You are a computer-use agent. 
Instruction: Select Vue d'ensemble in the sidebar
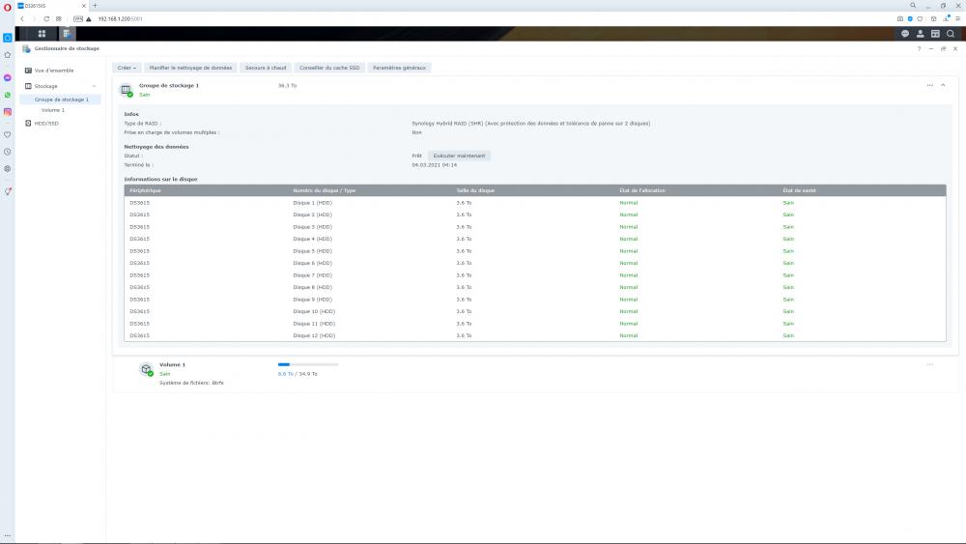(x=53, y=71)
